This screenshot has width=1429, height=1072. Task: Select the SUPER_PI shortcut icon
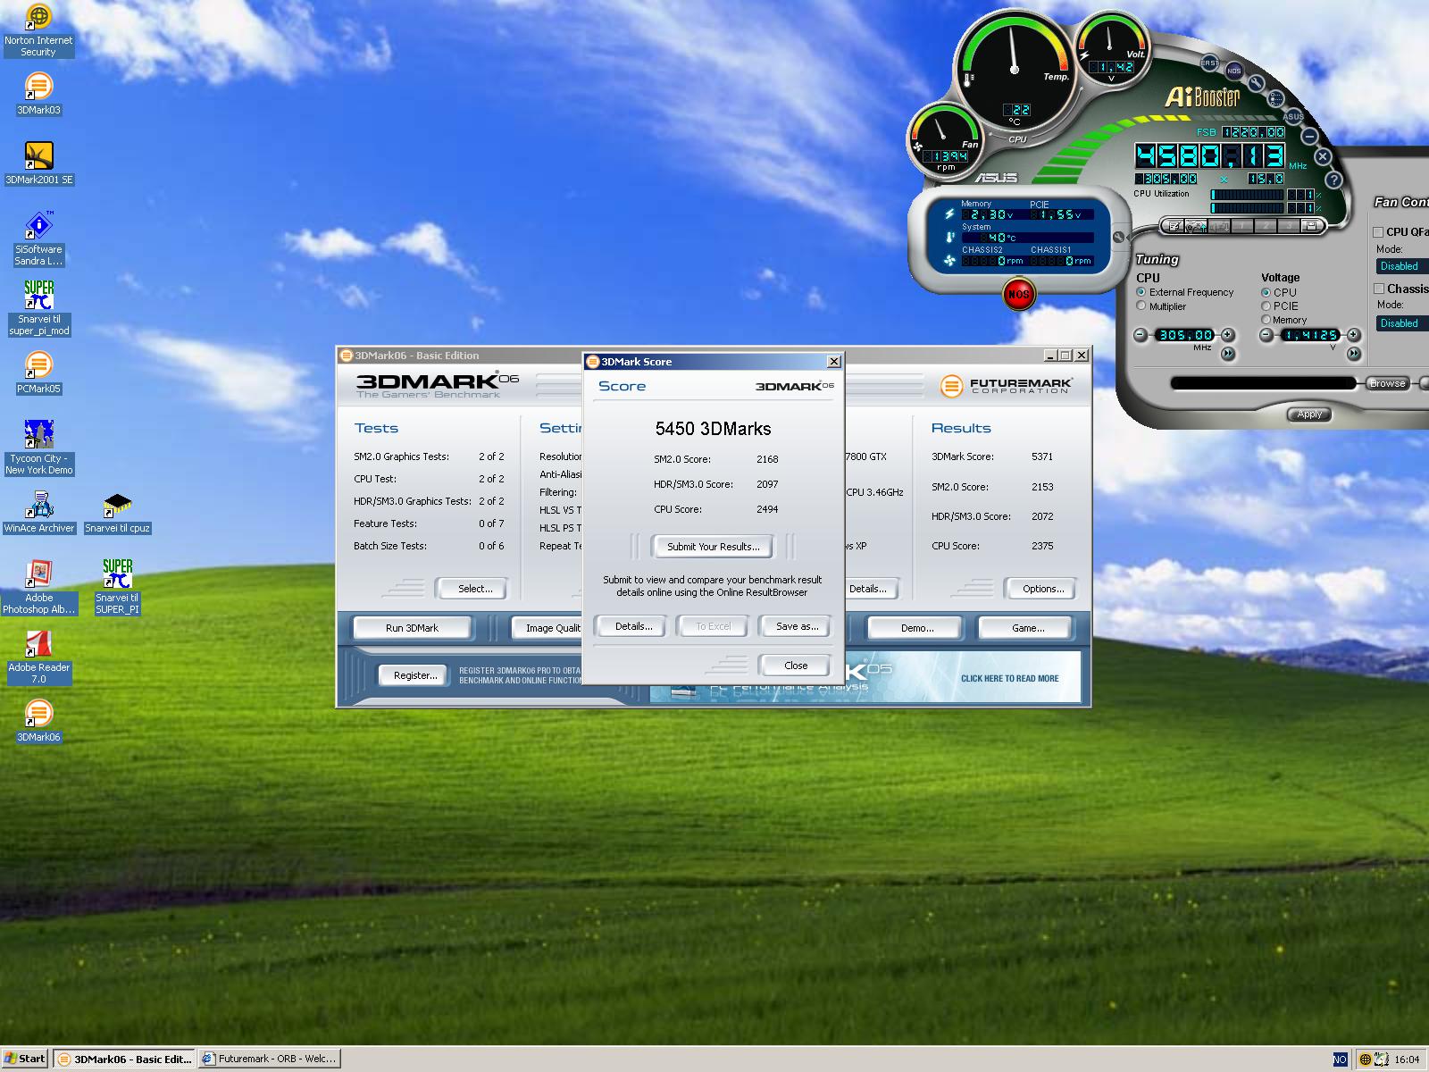pos(117,588)
